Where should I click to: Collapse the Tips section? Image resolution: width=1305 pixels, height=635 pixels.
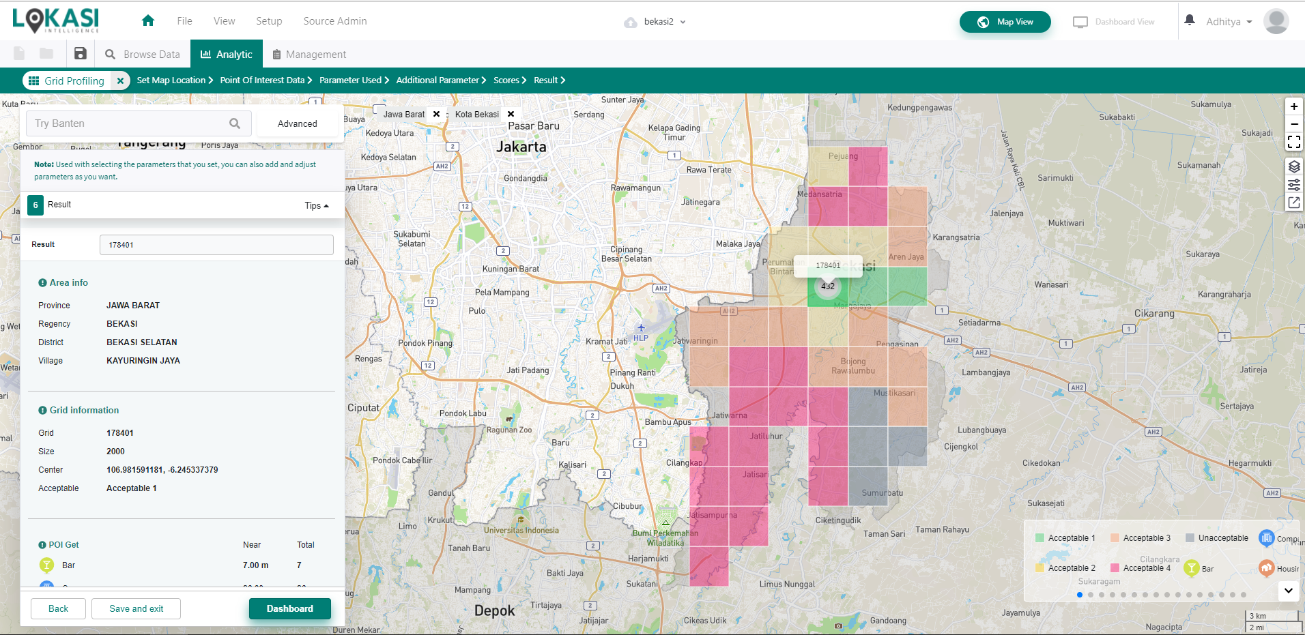[x=317, y=205]
